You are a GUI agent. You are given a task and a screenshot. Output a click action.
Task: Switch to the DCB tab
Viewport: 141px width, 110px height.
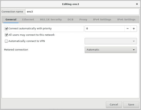pos(70,19)
